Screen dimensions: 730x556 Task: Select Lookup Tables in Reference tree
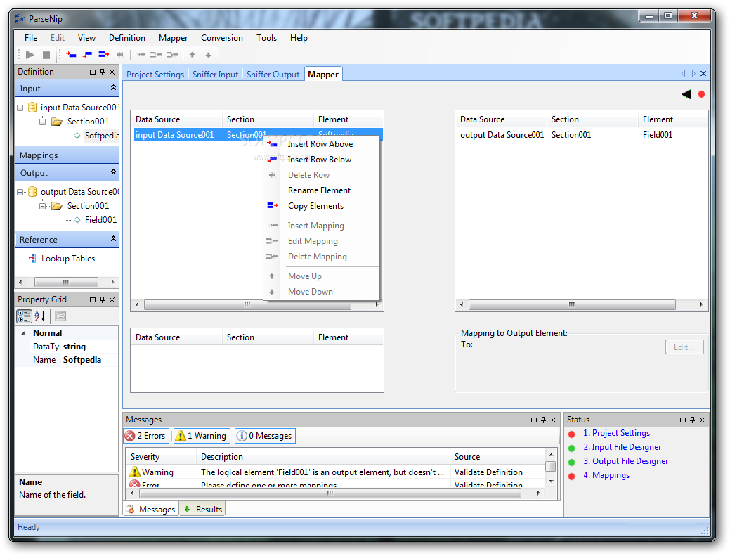68,259
